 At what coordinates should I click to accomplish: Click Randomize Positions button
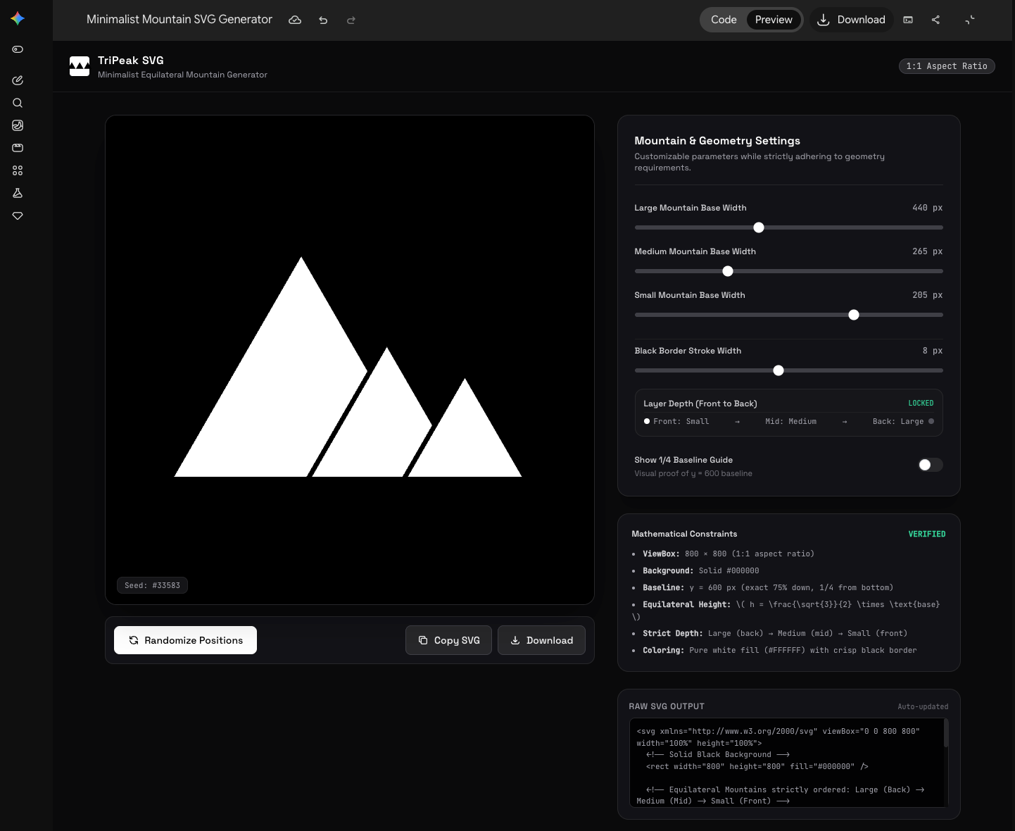pyautogui.click(x=185, y=640)
